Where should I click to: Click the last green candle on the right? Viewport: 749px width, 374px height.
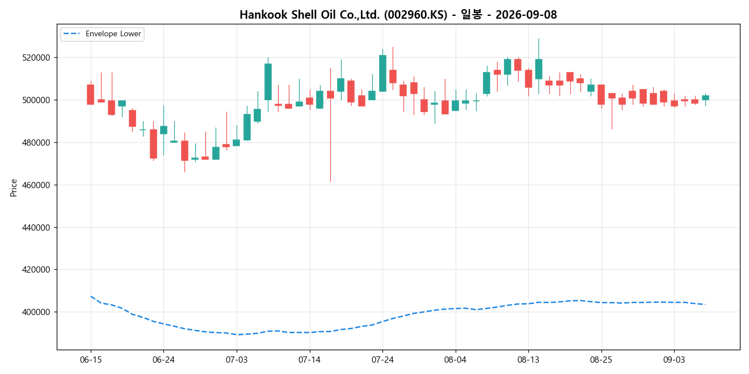(x=705, y=97)
